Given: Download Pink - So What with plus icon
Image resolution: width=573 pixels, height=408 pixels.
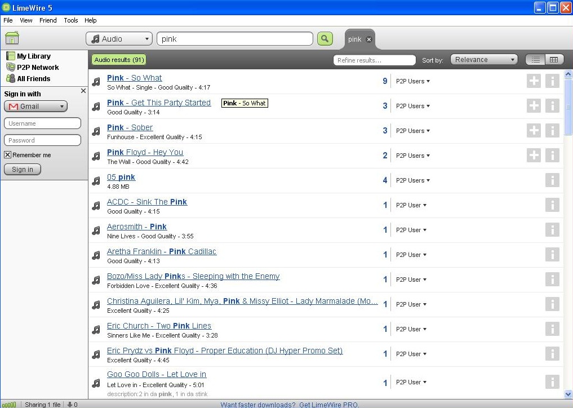Looking at the screenshot, I should pos(534,81).
